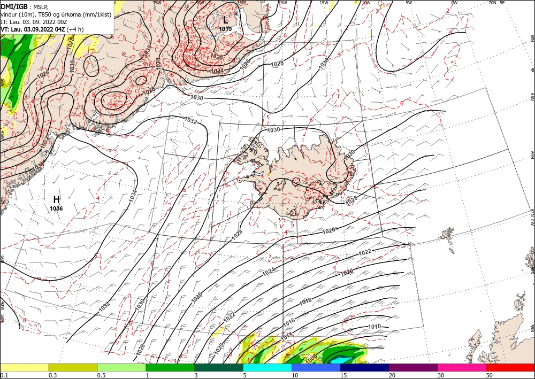Click the legend value '30'
The width and height of the screenshot is (535, 379).
click(441, 375)
